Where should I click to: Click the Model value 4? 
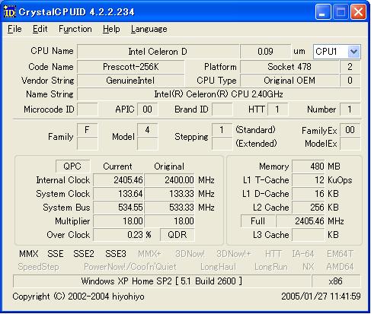tap(147, 130)
